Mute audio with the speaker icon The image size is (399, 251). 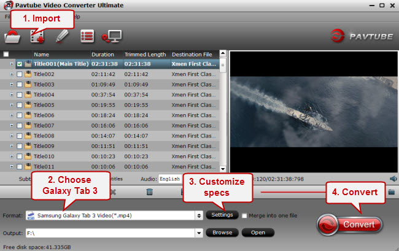click(393, 179)
